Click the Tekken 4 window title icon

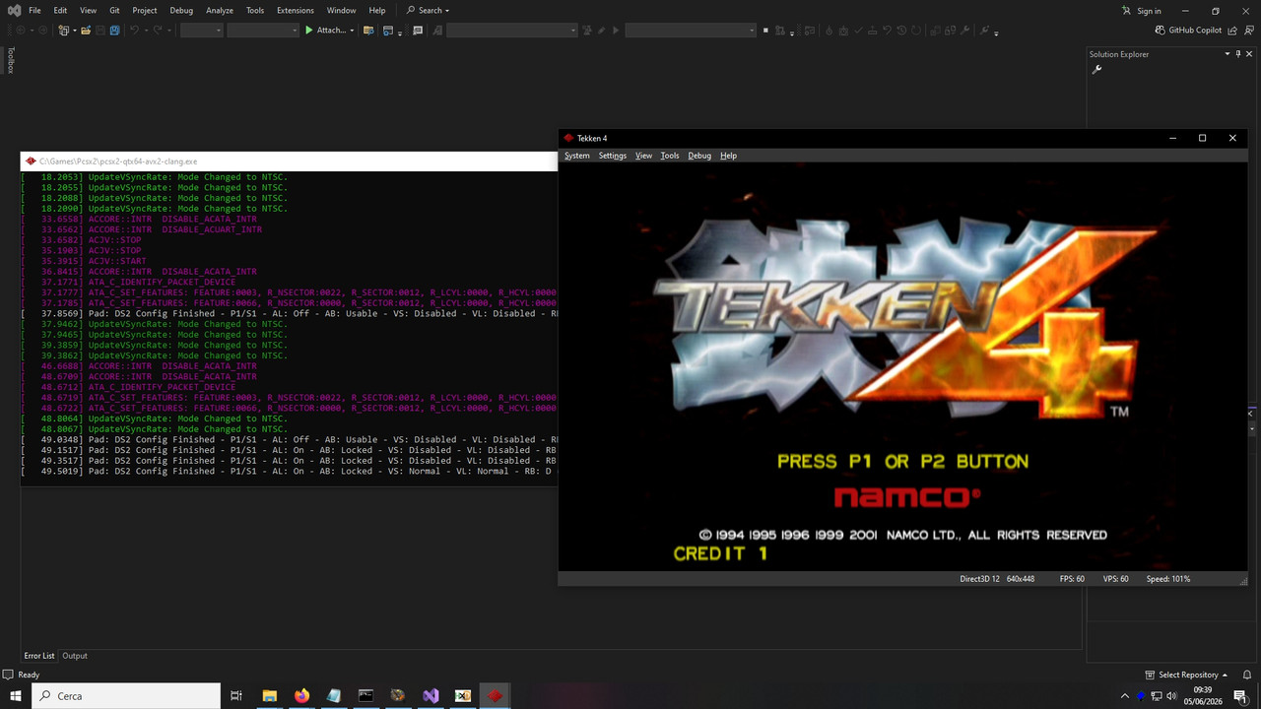click(x=568, y=138)
